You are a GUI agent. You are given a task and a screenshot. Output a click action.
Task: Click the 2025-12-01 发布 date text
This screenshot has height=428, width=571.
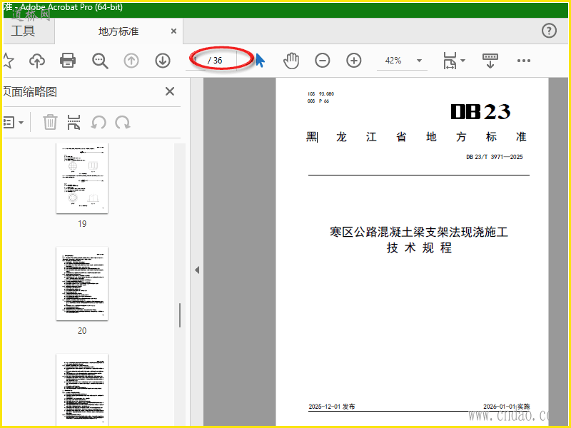coord(332,407)
